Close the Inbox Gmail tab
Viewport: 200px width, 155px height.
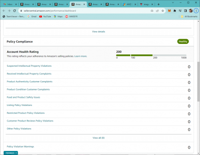pos(16,4)
